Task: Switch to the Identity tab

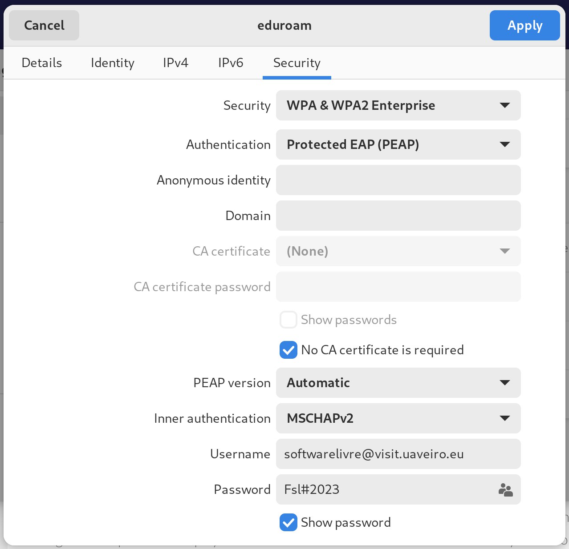Action: tap(113, 63)
